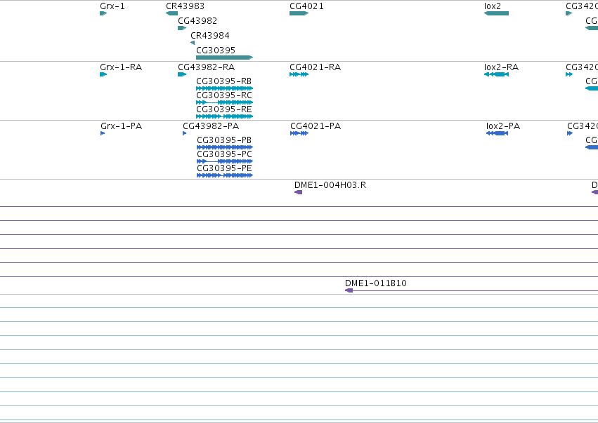The width and height of the screenshot is (598, 423).
Task: Click the CG30395-RB transcript label
Action: point(224,81)
